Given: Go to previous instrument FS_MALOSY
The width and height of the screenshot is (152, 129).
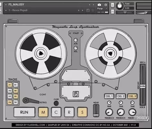Looking at the screenshot, I should 90,5.
